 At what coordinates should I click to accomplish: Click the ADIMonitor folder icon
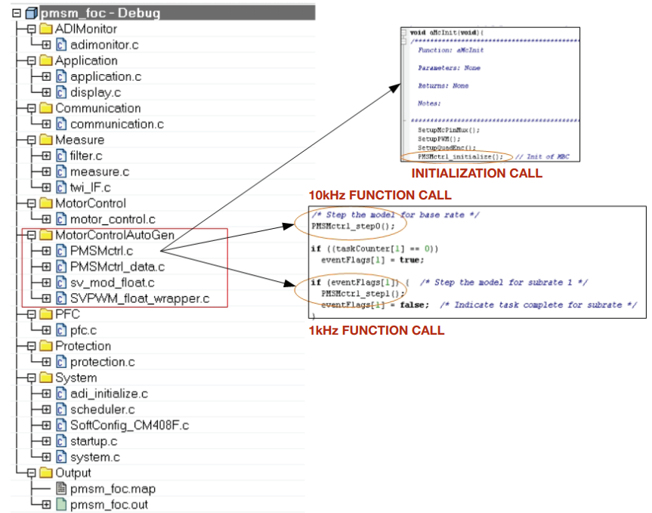[x=46, y=29]
